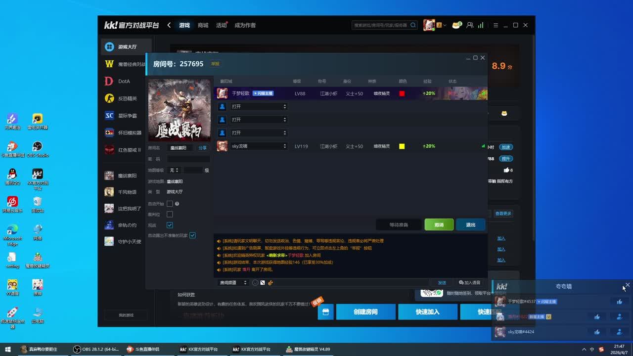
Task: Click the 地图等级 level number field
Action: click(193, 170)
